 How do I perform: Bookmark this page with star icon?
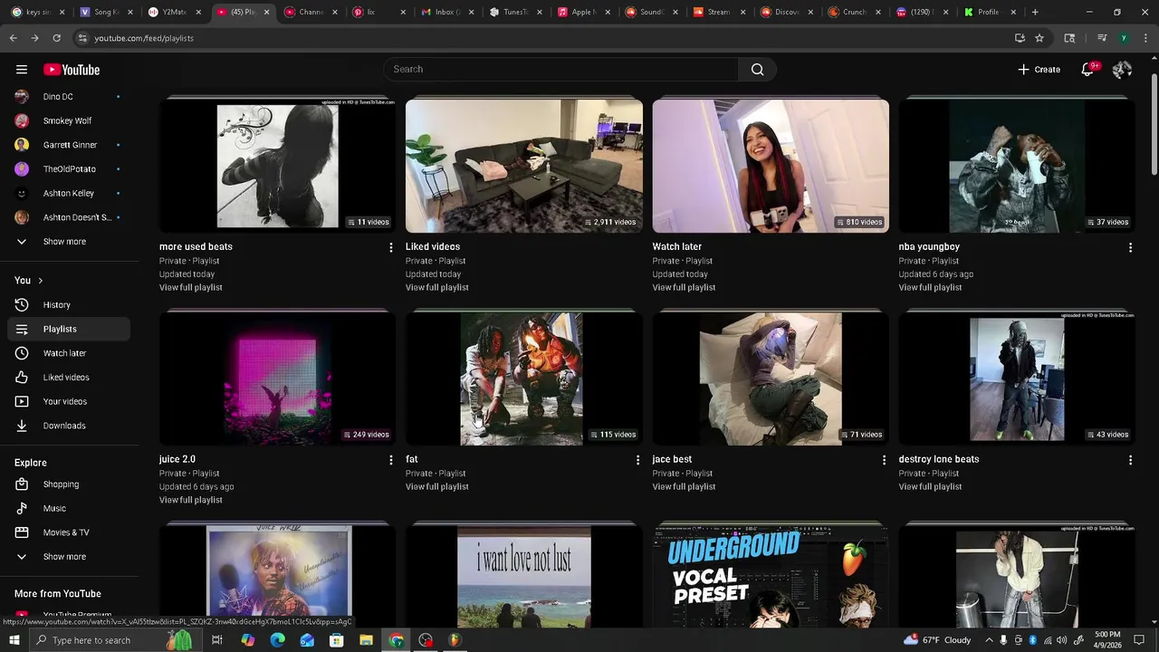pos(1039,38)
